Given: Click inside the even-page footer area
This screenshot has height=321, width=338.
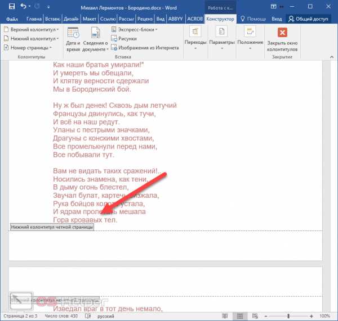Looking at the screenshot, I should 166,245.
